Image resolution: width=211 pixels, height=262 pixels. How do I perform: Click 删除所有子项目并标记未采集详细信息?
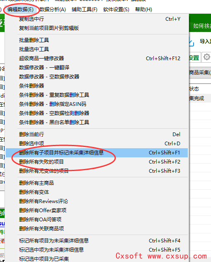click(97, 153)
